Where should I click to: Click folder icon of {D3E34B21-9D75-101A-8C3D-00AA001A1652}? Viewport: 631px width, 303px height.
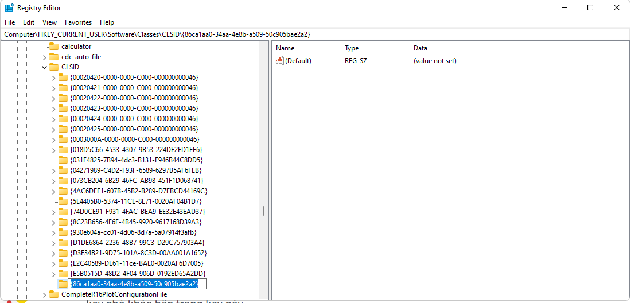pos(63,253)
